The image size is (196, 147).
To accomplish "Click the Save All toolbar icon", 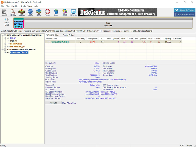I will pyautogui.click(x=4, y=12).
